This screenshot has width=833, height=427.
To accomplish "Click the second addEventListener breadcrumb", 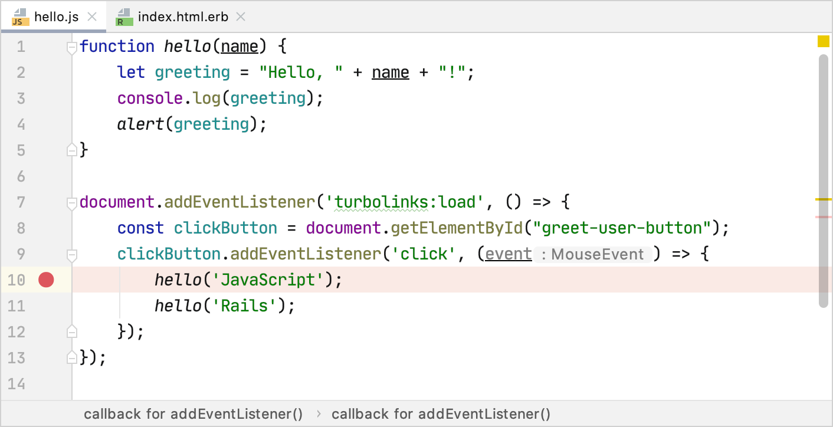I will [x=440, y=413].
